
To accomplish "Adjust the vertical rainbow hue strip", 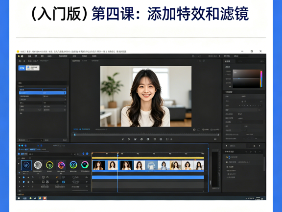I will (x=261, y=79).
